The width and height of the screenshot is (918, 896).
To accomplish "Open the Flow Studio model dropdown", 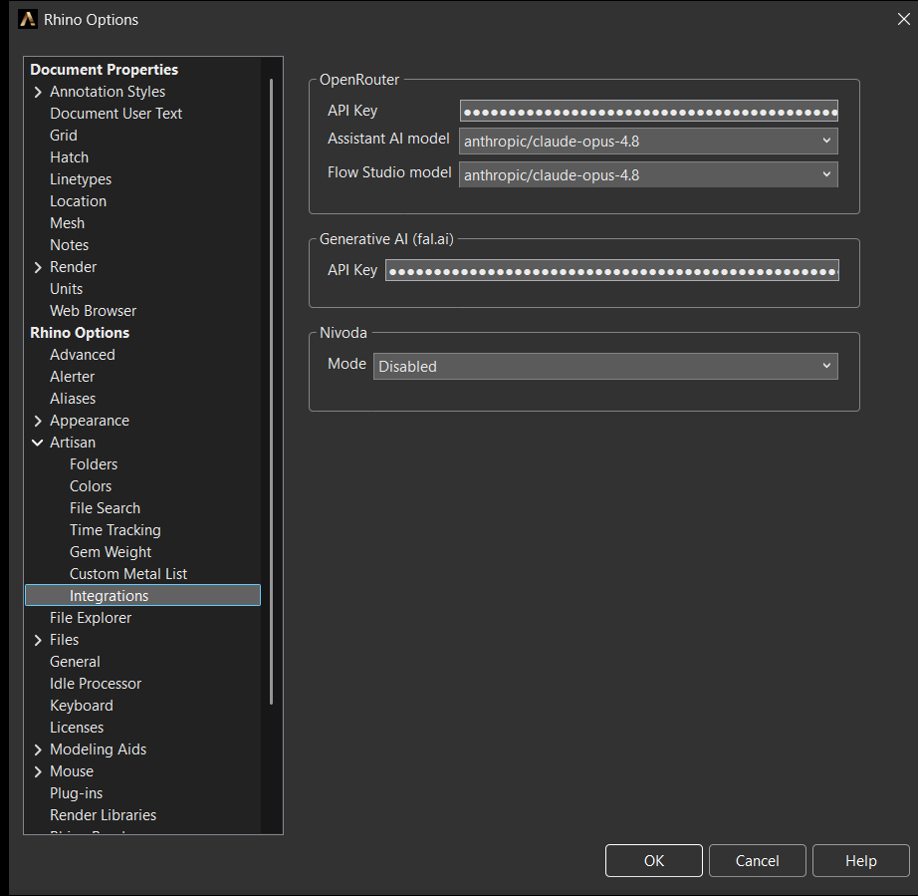I will pos(648,174).
